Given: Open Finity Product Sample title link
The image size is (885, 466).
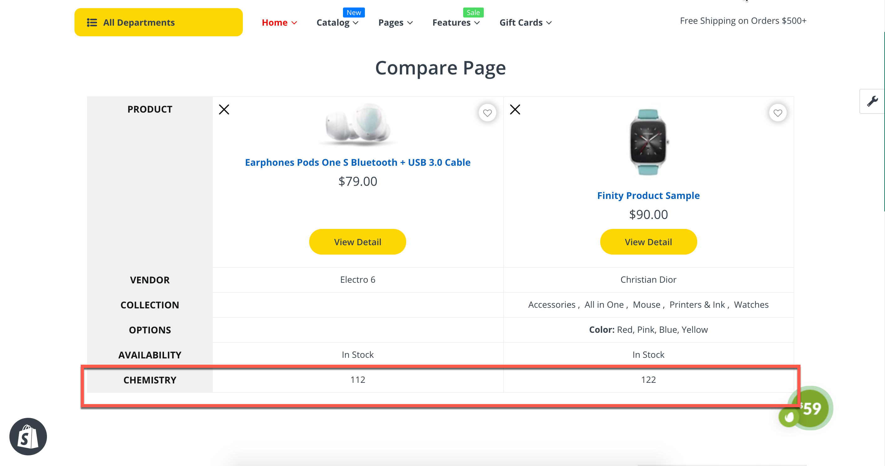Looking at the screenshot, I should [x=648, y=195].
